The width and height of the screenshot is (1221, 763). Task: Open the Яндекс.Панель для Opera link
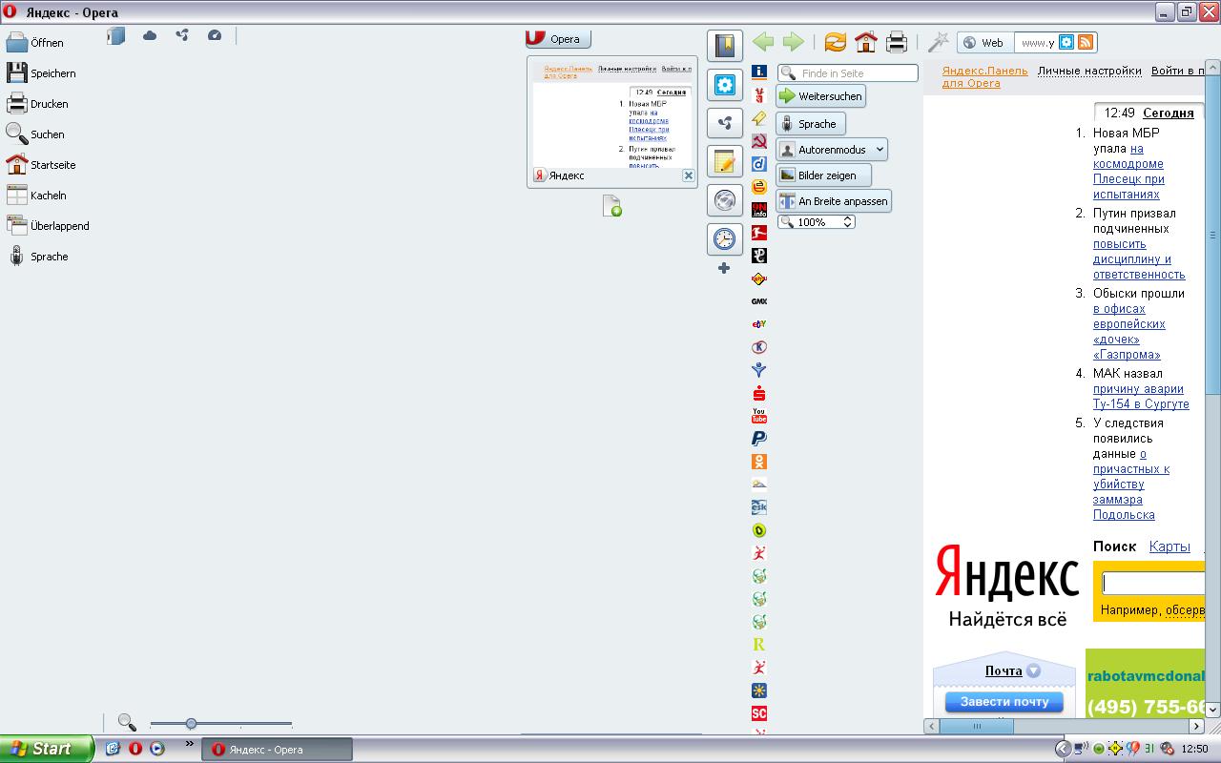(985, 76)
